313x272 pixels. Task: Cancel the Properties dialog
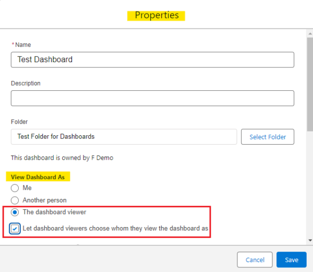click(255, 259)
